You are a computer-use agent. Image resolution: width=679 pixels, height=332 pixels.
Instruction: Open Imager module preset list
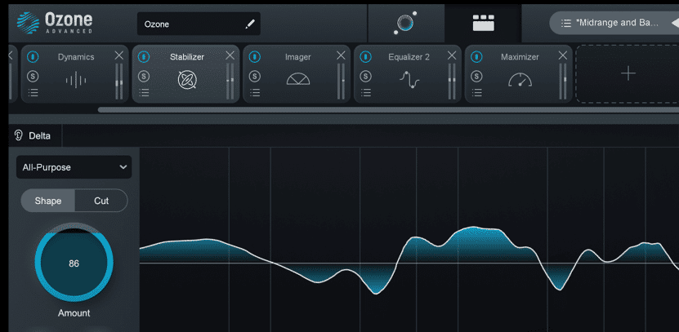pos(255,92)
